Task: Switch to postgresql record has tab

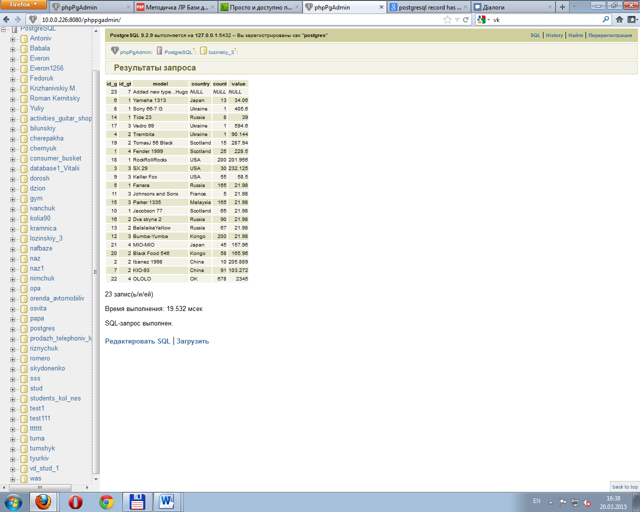Action: [x=429, y=7]
